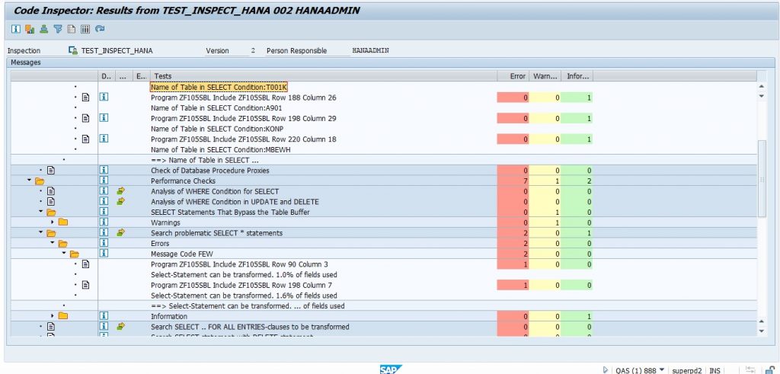This screenshot has height=374, width=780.
Task: Click red Error count 7 for Performance Checks
Action: (513, 181)
